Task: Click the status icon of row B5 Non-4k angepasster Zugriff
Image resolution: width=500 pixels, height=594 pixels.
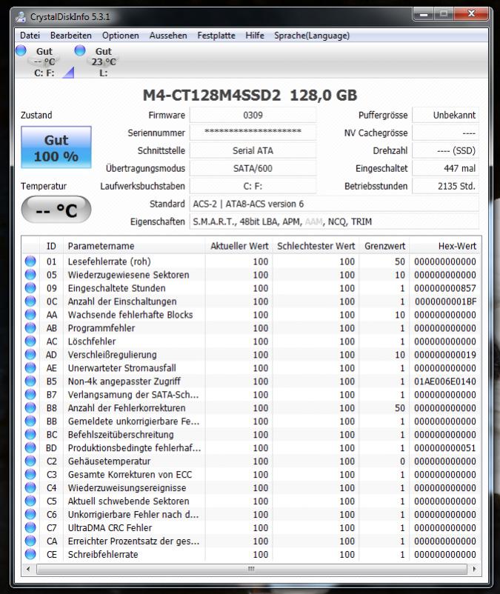Action: [x=30, y=381]
